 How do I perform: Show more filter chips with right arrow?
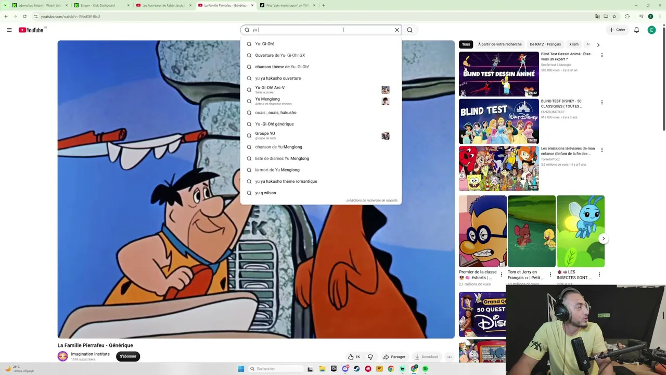598,45
